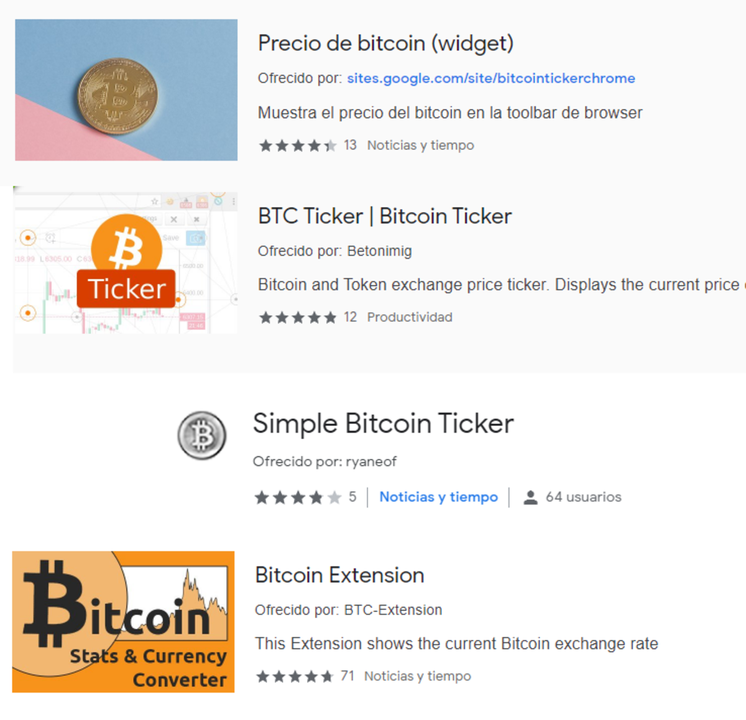Click the 13 ratings count for Precio de bitcoin
This screenshot has height=720, width=746.
click(x=350, y=145)
